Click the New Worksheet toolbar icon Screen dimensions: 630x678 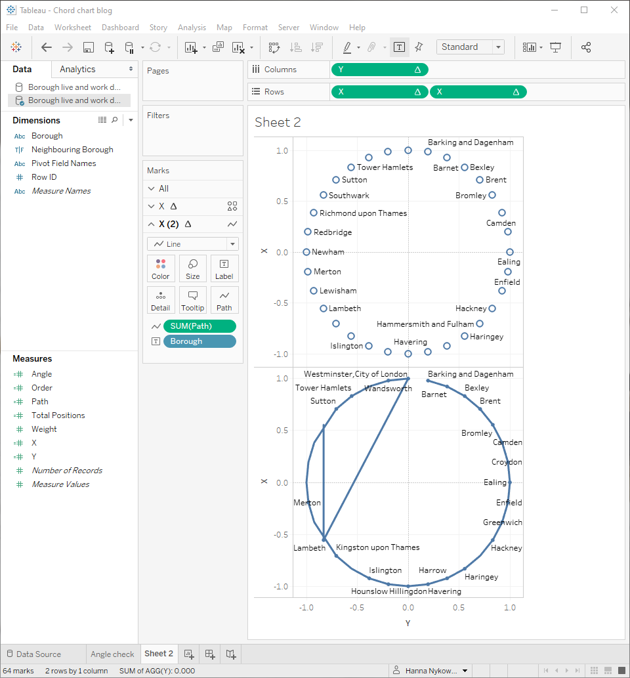(191, 47)
